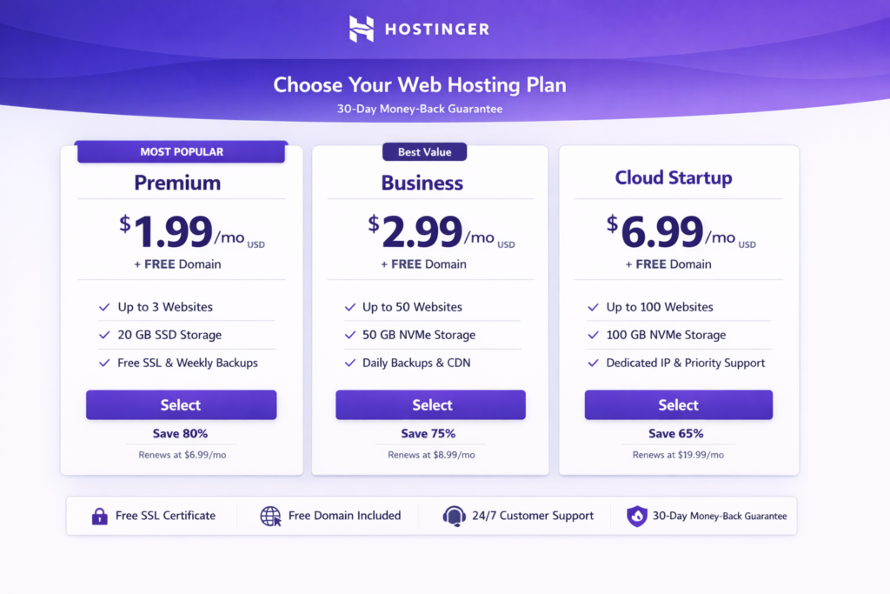Click the $2.99 Business plan price
This screenshot has width=890, height=594.
click(421, 232)
